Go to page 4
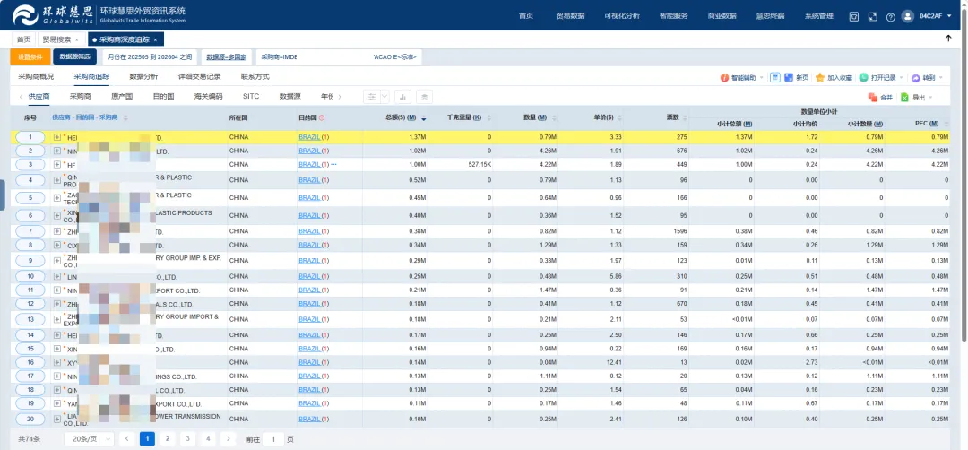Viewport: 968px width, 450px height. (x=207, y=439)
